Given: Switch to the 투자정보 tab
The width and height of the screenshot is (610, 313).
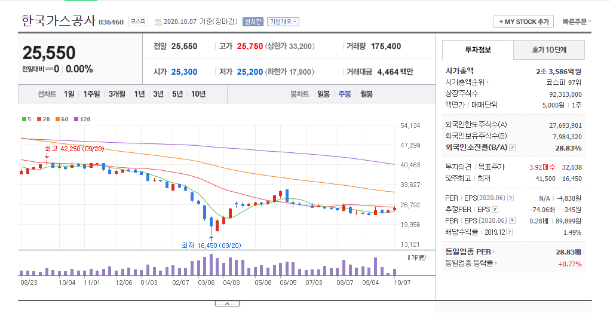Looking at the screenshot, I should click(x=478, y=50).
